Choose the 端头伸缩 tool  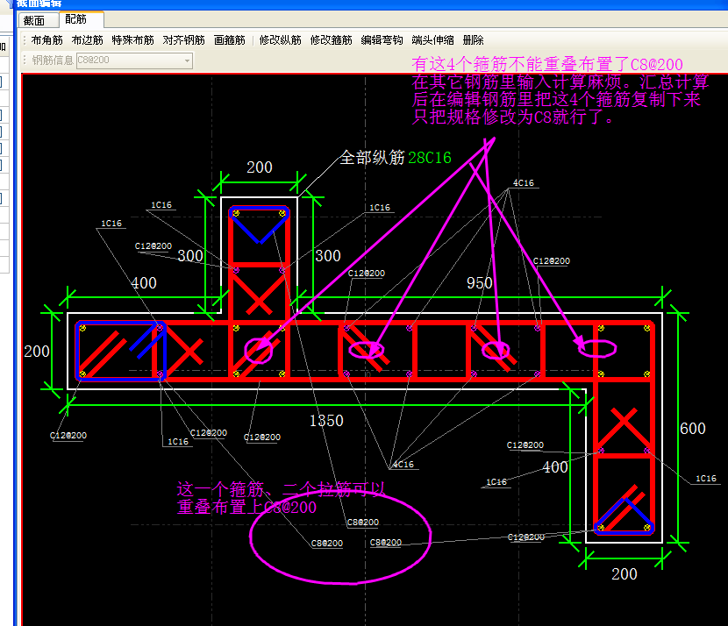pyautogui.click(x=432, y=40)
